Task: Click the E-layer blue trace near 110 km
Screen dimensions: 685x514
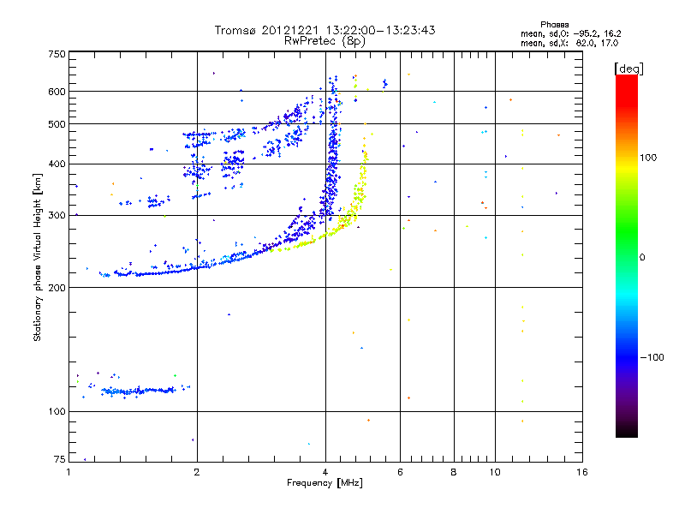Action: click(x=138, y=391)
